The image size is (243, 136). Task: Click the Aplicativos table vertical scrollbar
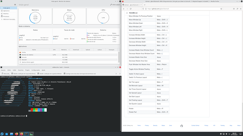(119, 57)
